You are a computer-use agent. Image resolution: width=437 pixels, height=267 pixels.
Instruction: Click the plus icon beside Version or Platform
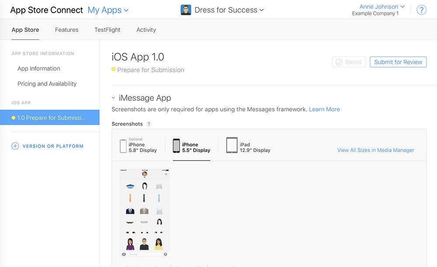pyautogui.click(x=15, y=146)
